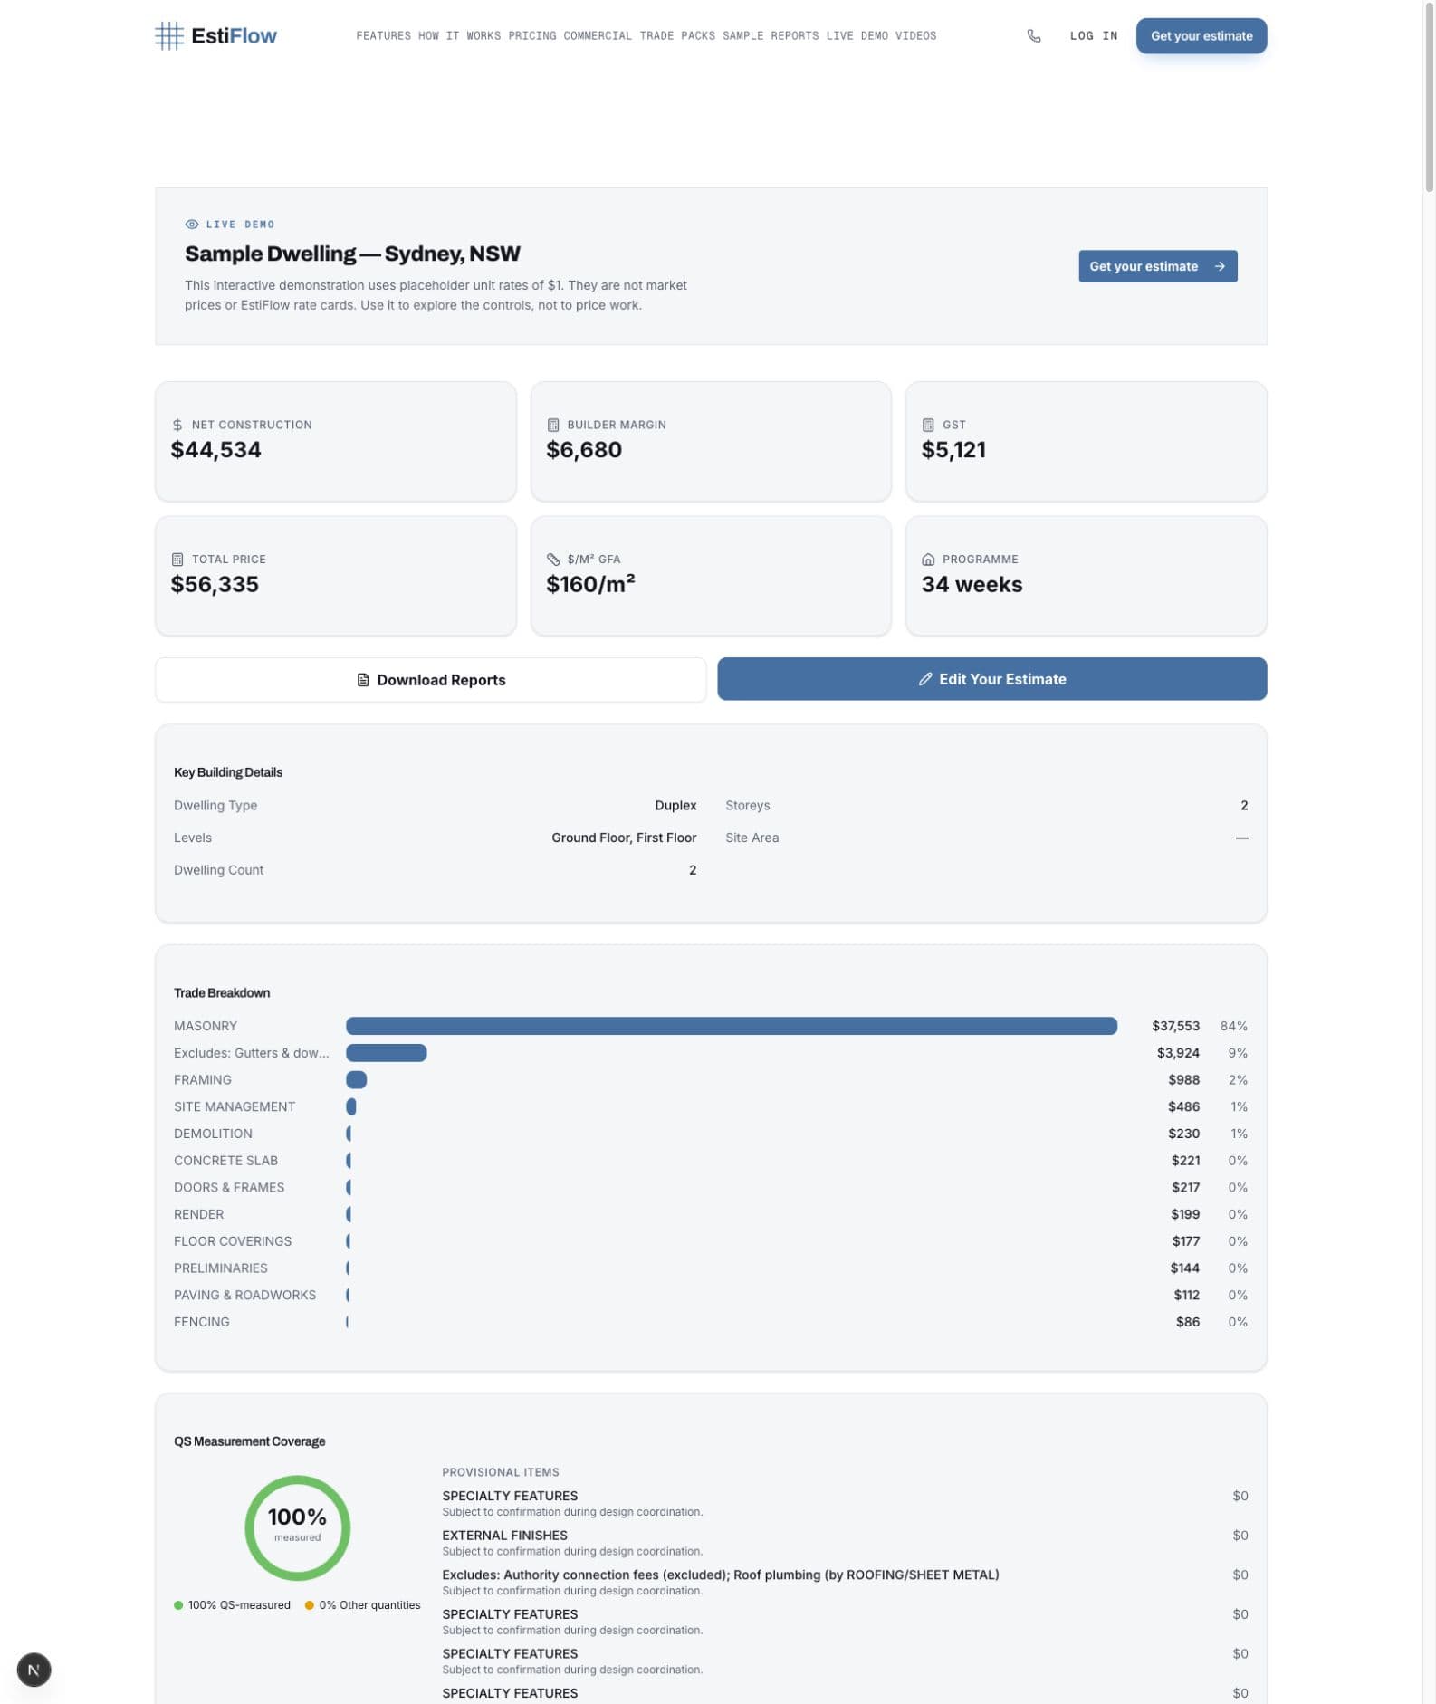Click the 100% measured coverage ring
1436x1704 pixels.
tap(298, 1528)
